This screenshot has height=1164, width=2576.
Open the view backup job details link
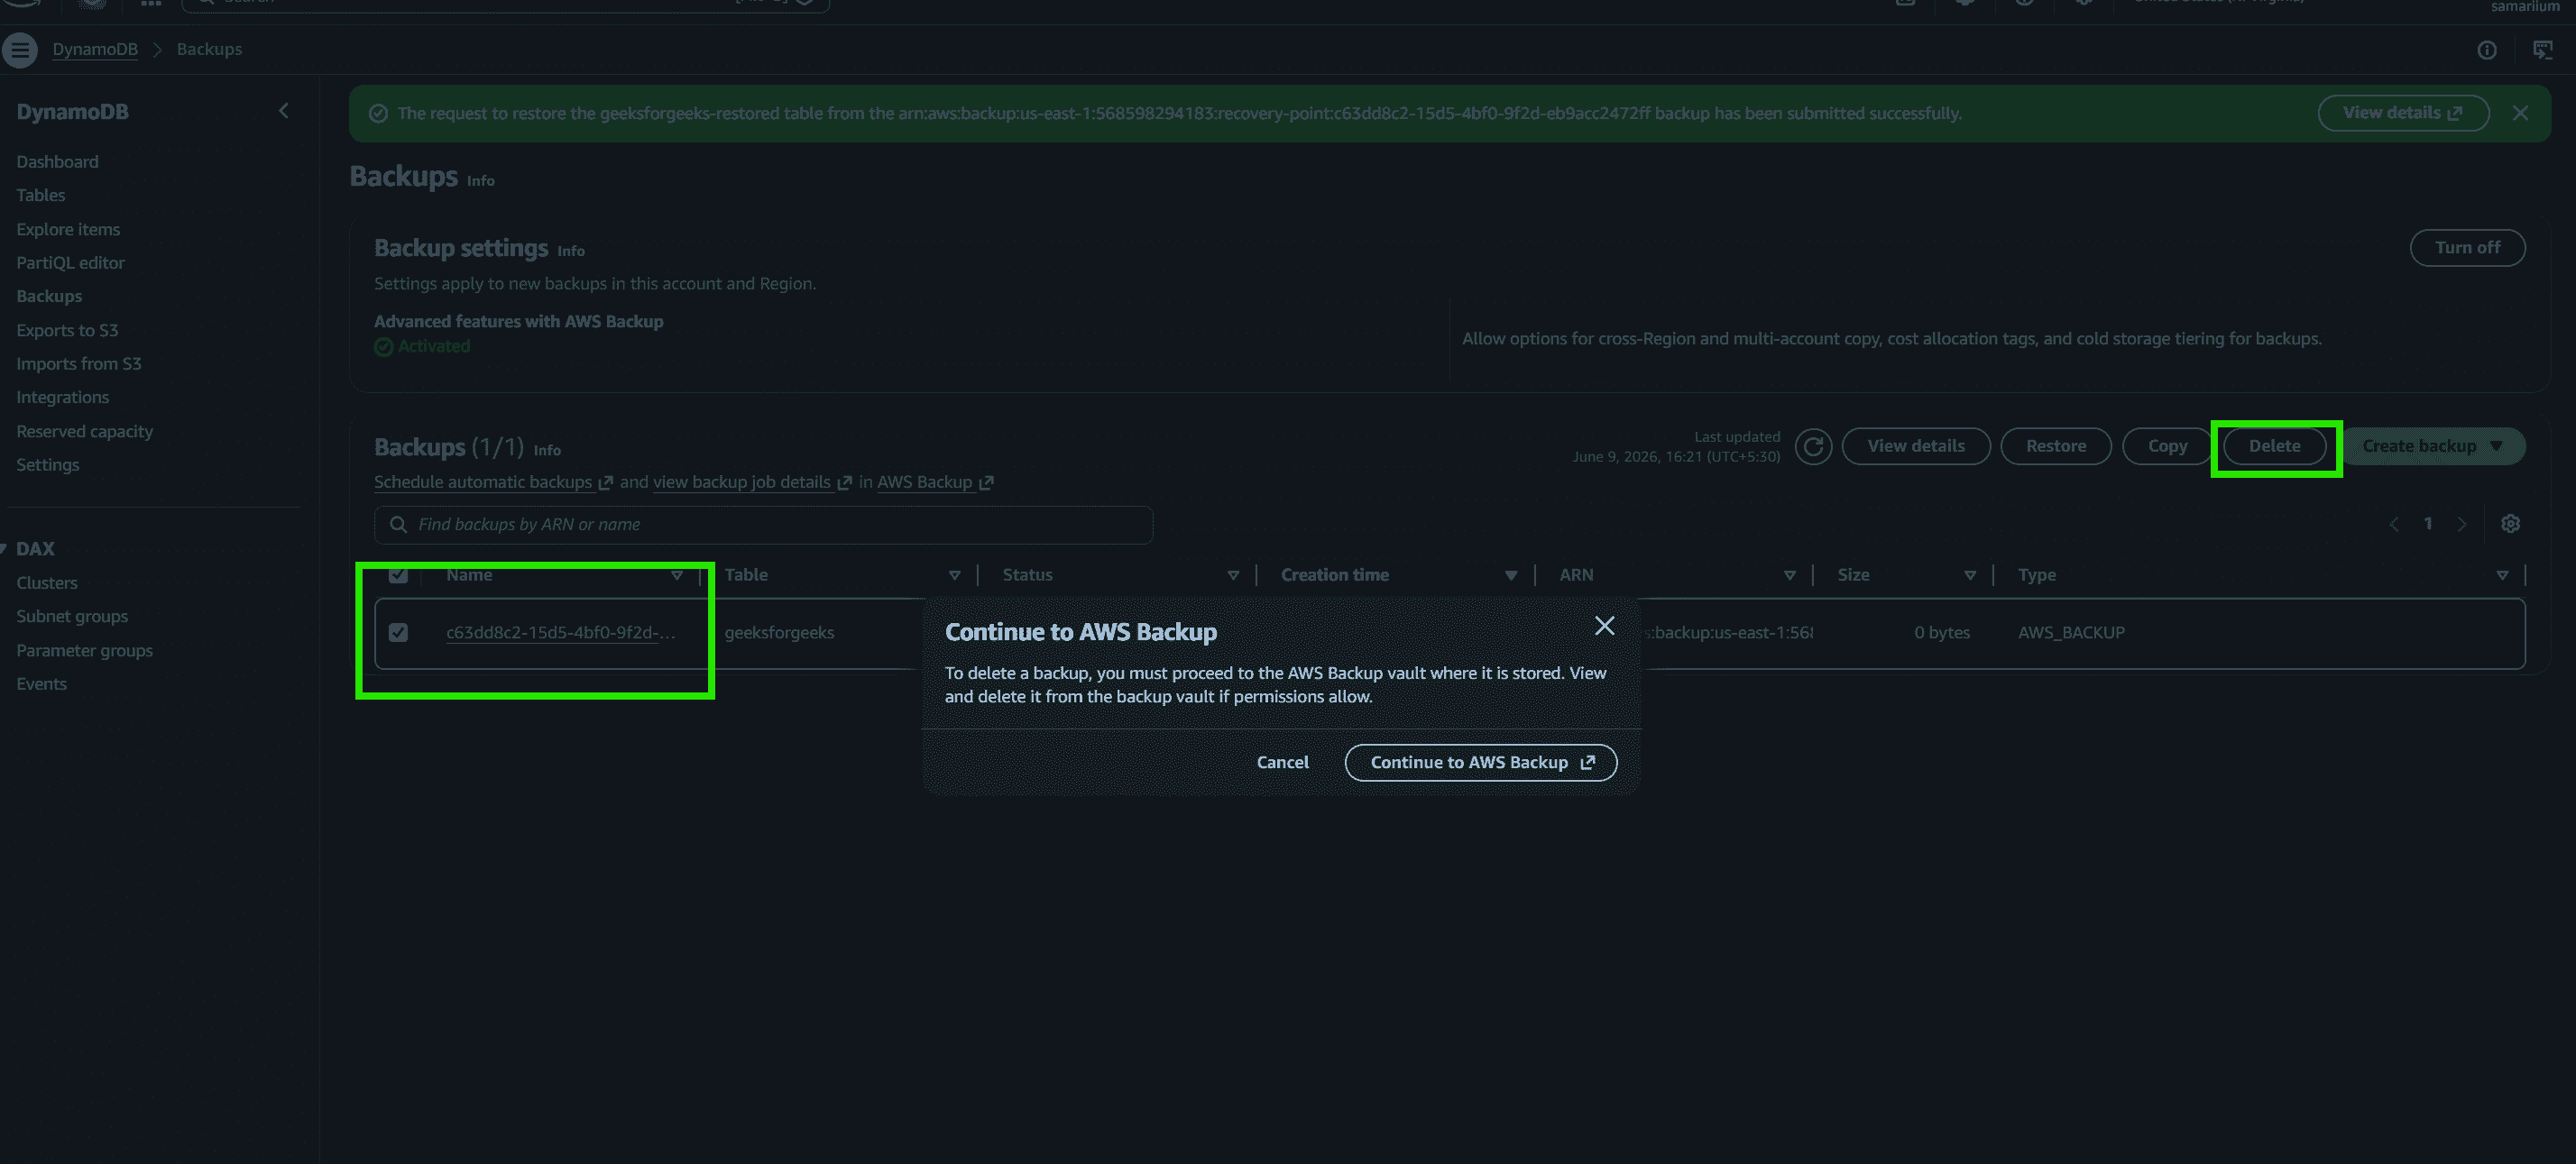point(752,482)
